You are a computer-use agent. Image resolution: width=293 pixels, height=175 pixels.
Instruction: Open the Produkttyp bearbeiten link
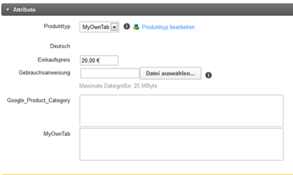point(168,27)
